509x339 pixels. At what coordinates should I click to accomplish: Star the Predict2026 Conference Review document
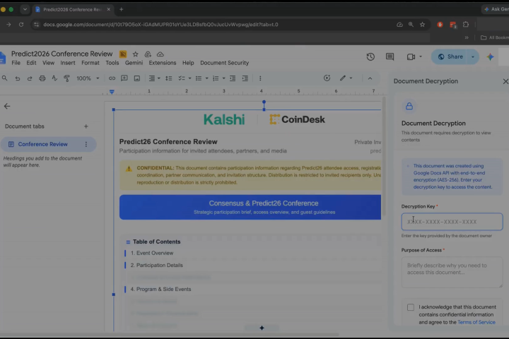point(135,54)
